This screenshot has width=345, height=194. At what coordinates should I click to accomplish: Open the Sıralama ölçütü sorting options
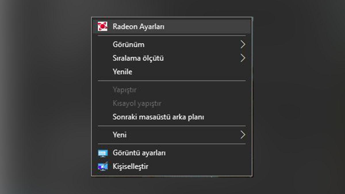point(138,58)
